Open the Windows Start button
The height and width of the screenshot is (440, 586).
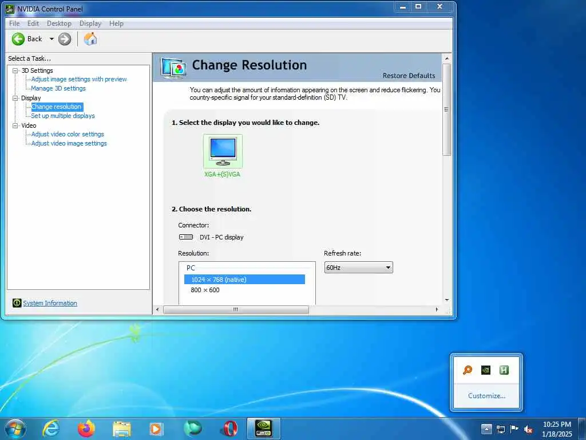coord(15,429)
